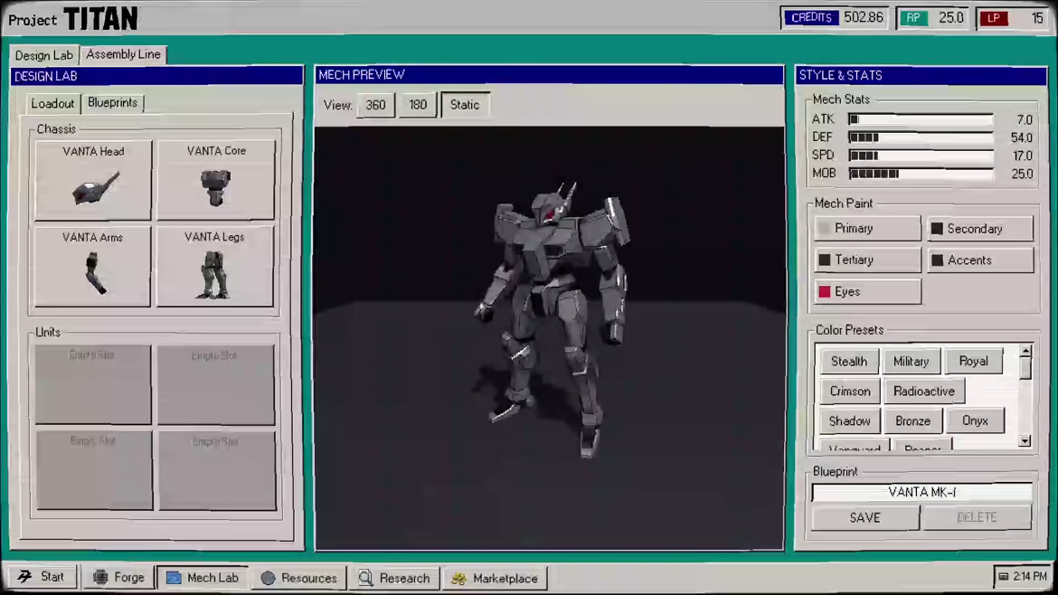Screen dimensions: 1058x595
Task: Open Research from the taskbar
Action: (395, 578)
